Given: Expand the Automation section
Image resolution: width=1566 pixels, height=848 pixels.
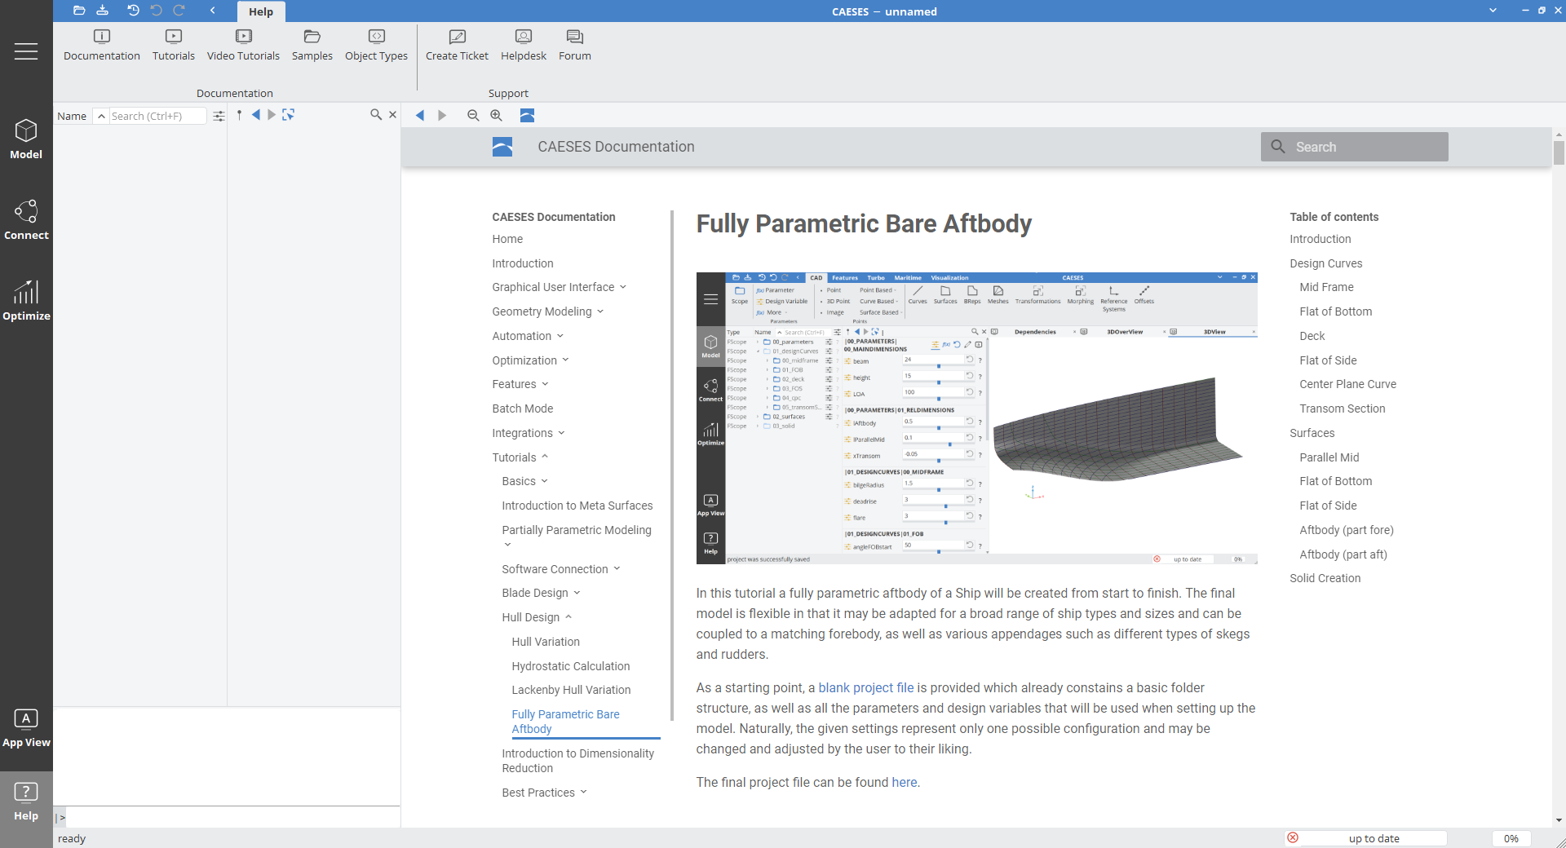Looking at the screenshot, I should 560,336.
